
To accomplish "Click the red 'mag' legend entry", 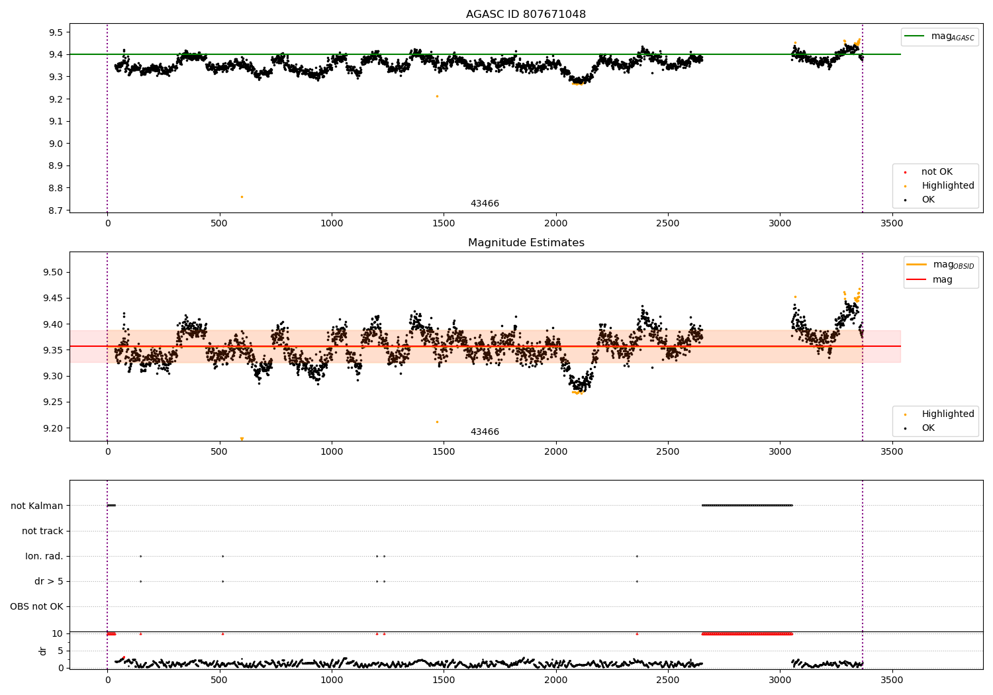I will (930, 280).
